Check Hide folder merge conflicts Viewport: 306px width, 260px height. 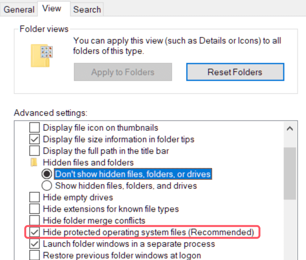coord(34,220)
